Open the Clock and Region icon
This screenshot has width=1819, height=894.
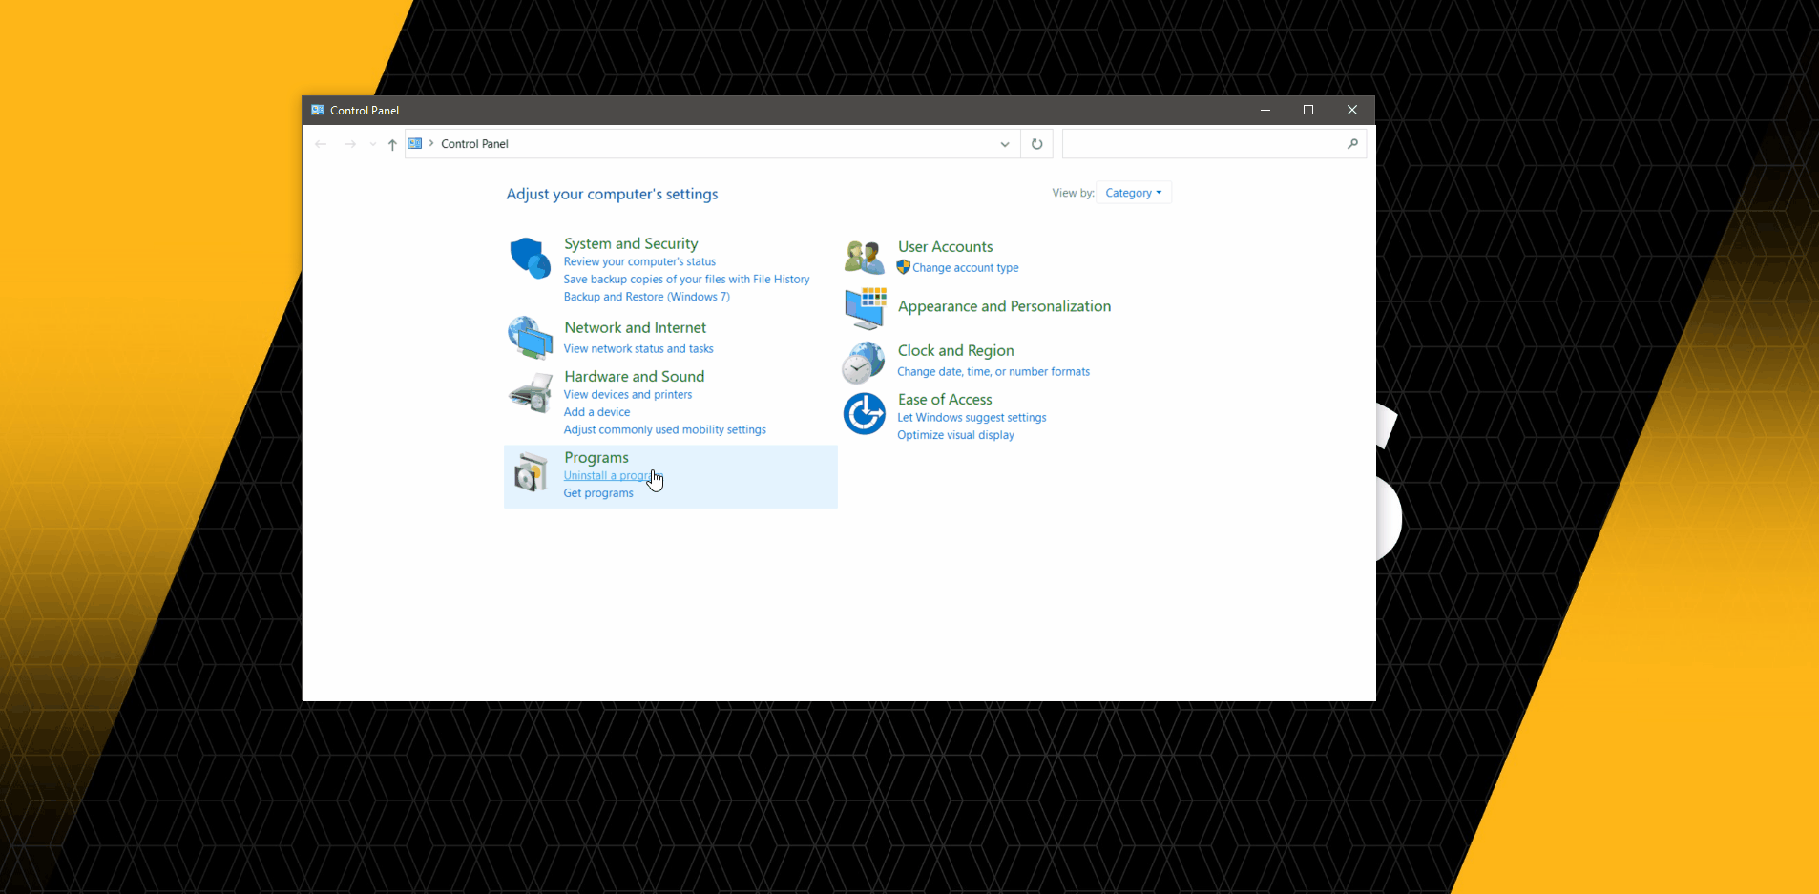864,363
